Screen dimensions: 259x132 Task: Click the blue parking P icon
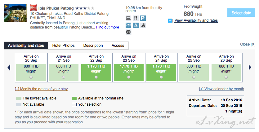point(143,18)
